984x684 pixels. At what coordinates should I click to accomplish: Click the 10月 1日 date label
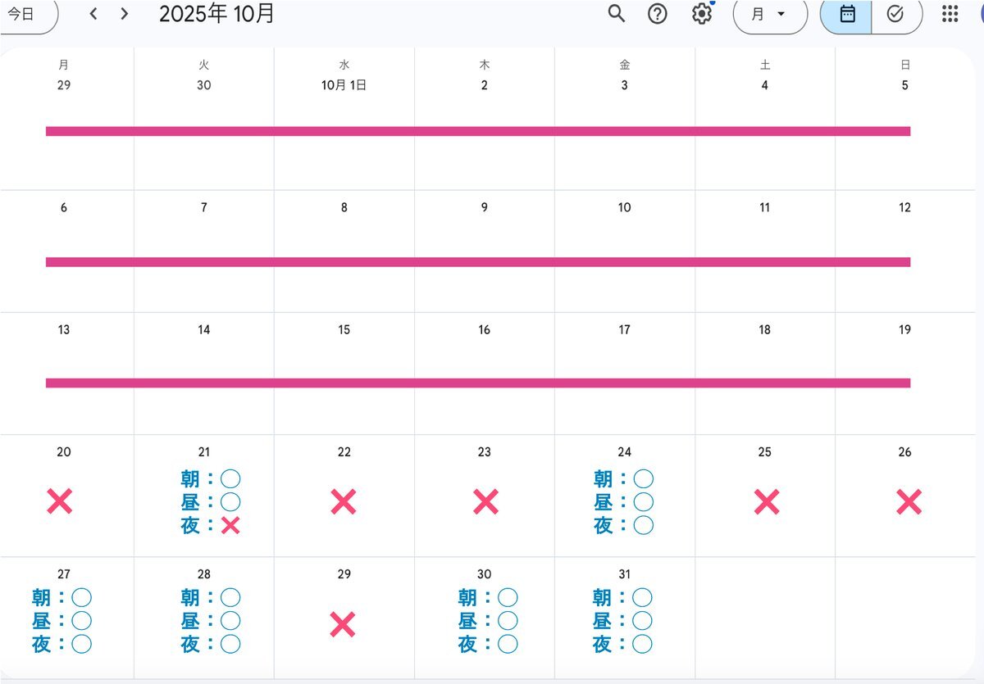pos(344,85)
